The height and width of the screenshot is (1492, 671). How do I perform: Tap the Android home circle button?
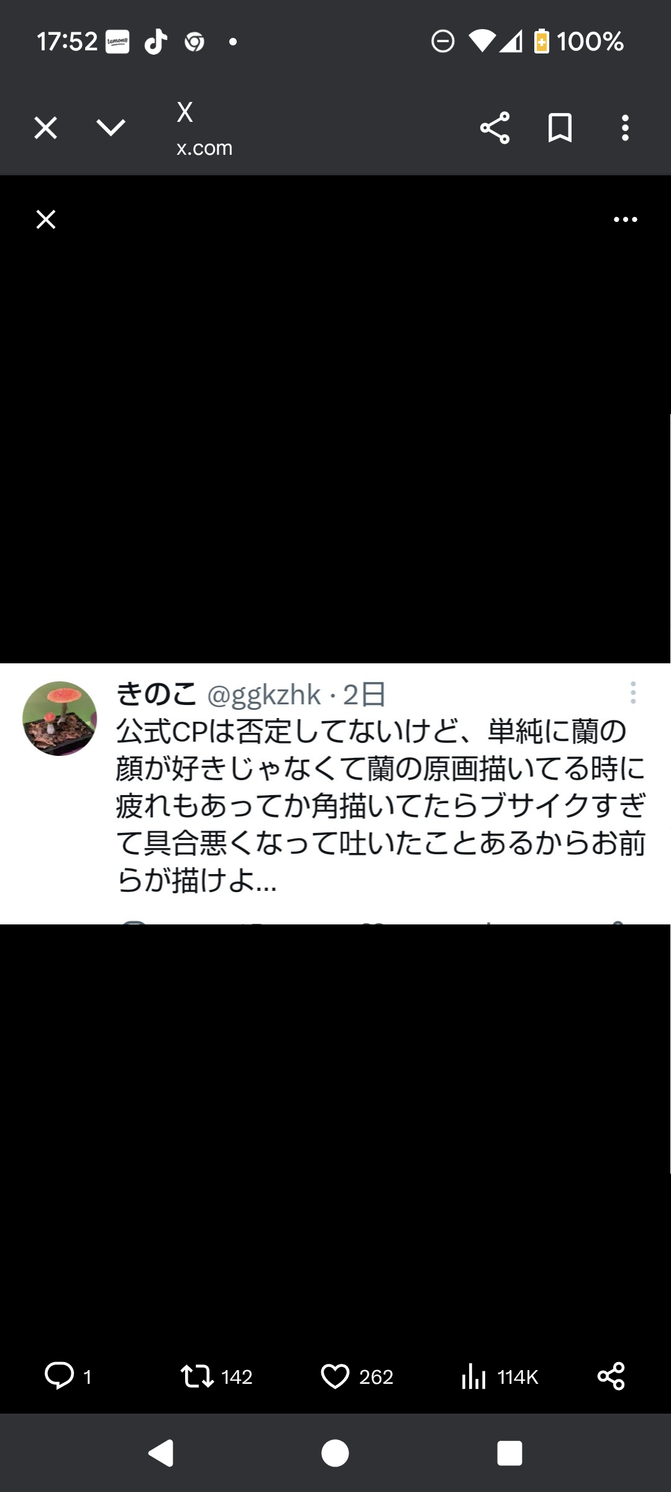(x=335, y=1453)
